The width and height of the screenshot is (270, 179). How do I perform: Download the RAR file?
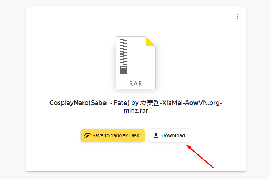(170, 135)
